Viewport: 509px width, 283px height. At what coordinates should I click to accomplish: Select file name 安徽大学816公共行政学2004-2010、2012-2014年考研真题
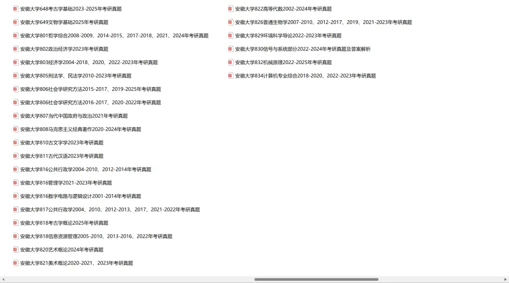pos(86,169)
